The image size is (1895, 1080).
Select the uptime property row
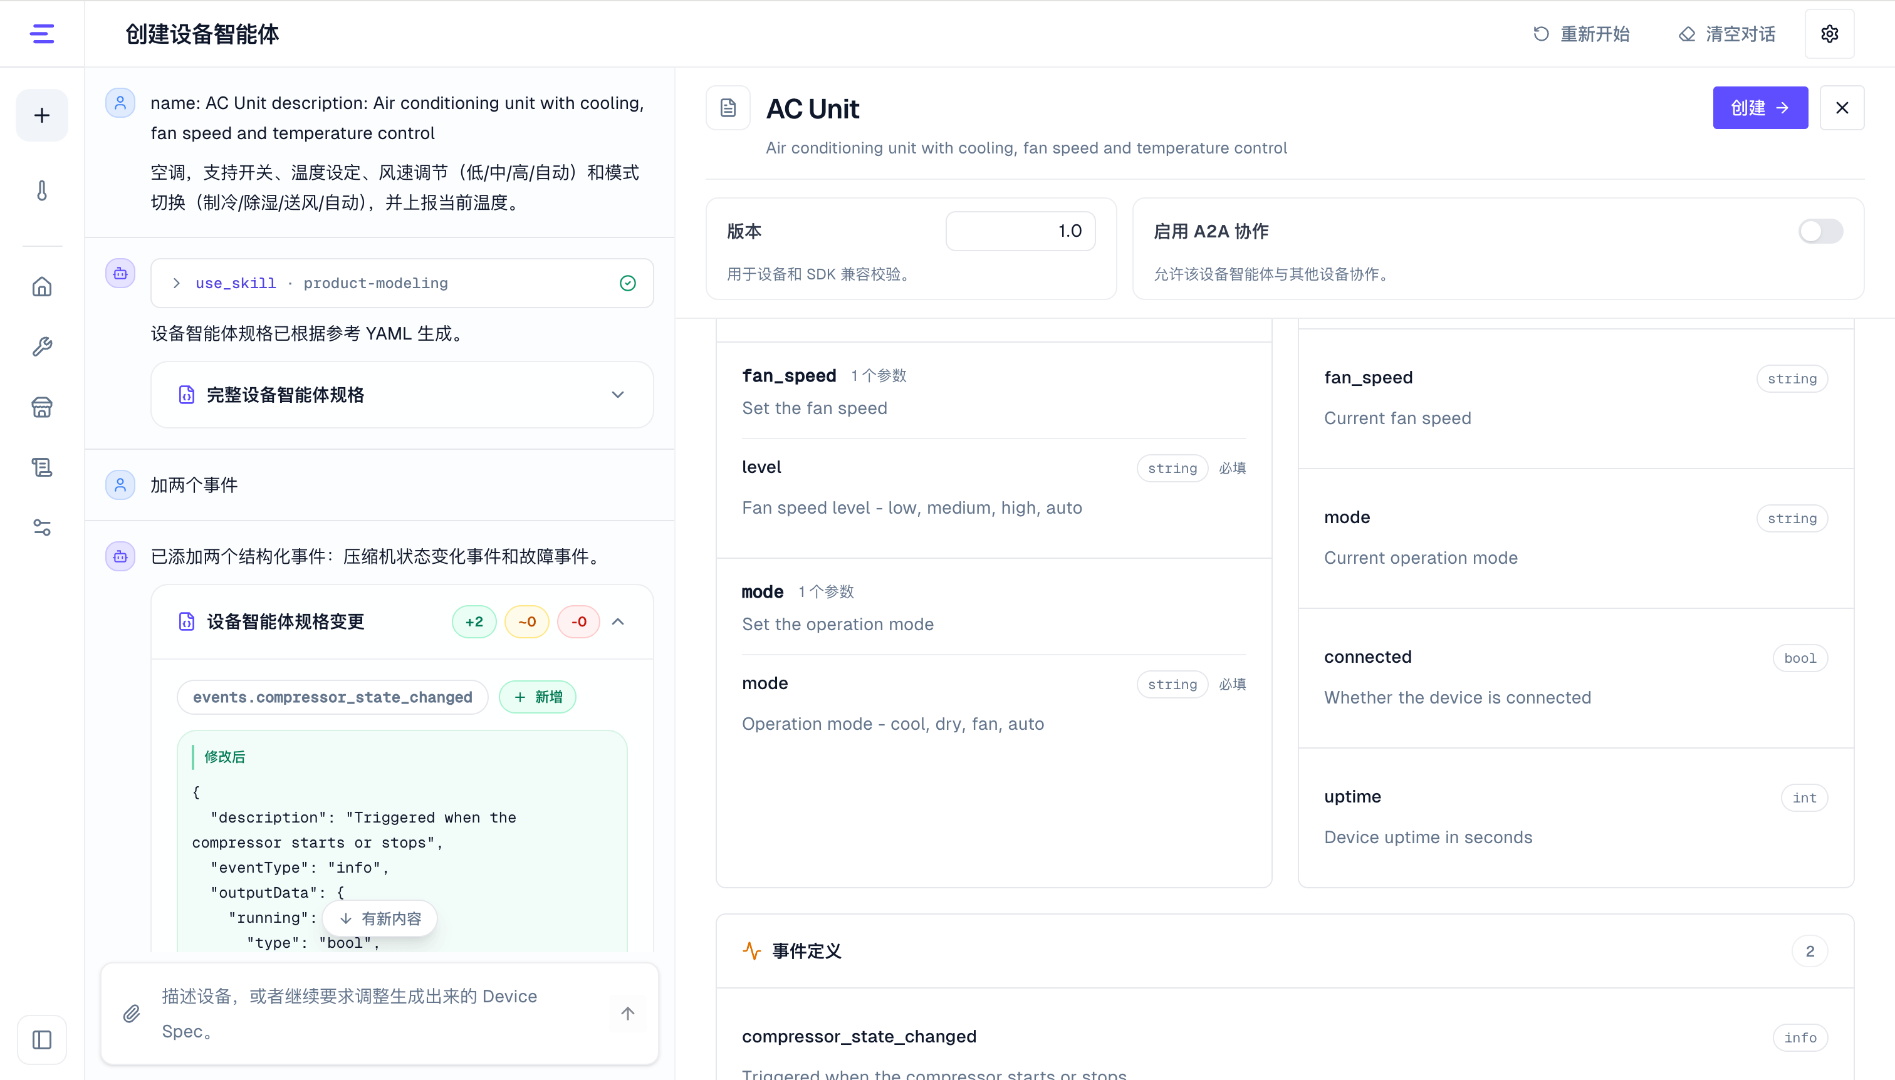1576,817
